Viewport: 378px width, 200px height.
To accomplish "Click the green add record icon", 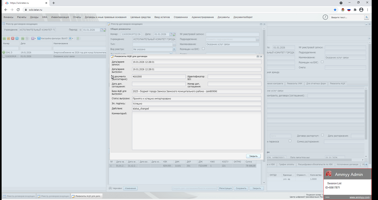I will pos(4,38).
